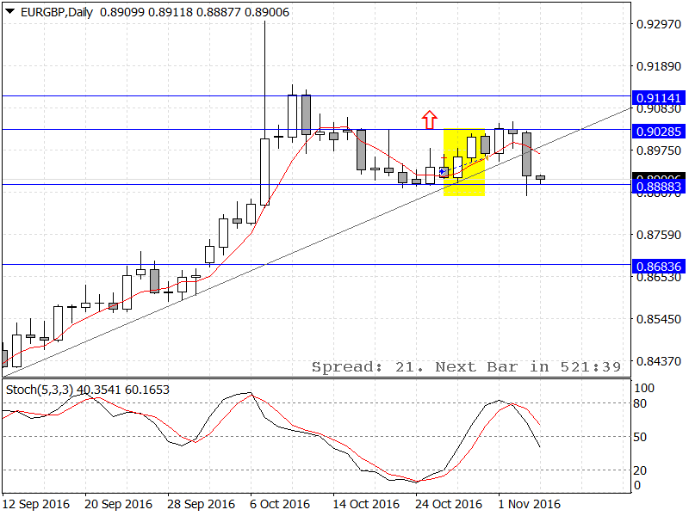Select the 0.91141 horizontal line price label
This screenshot has height=516, width=689.
tap(658, 98)
